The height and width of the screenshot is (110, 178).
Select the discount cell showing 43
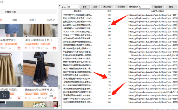[x=110, y=79]
